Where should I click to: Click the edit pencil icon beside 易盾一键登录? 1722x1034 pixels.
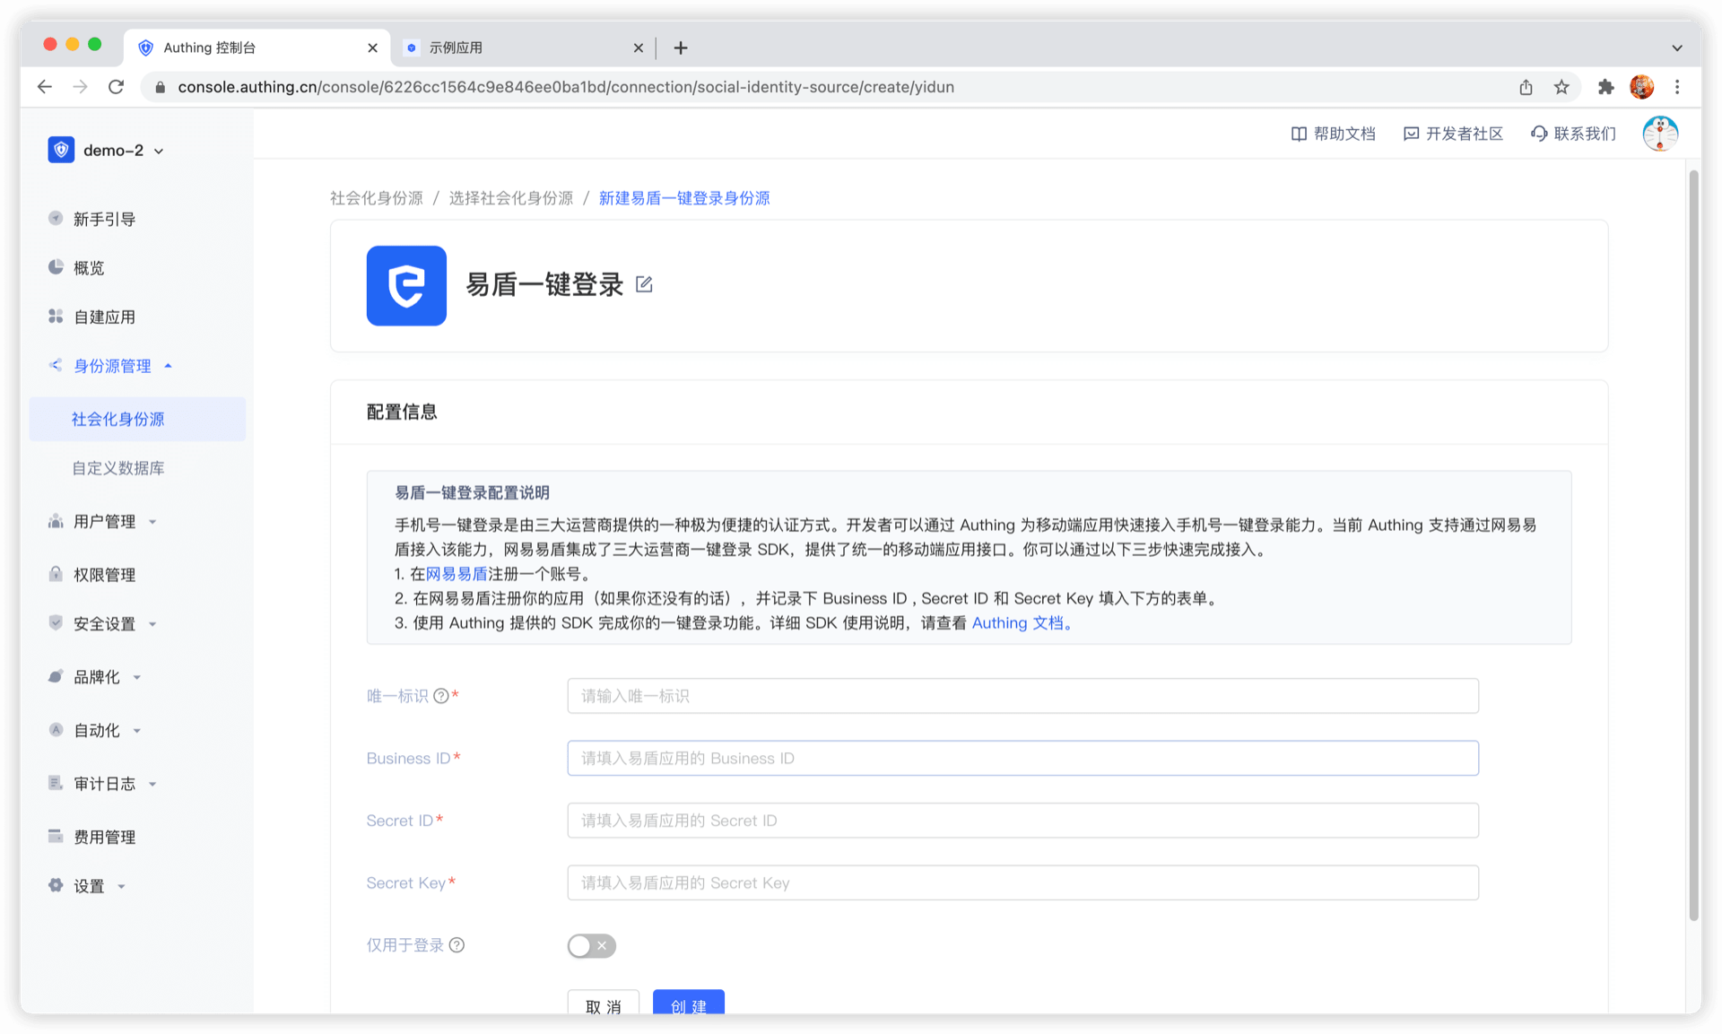click(644, 284)
